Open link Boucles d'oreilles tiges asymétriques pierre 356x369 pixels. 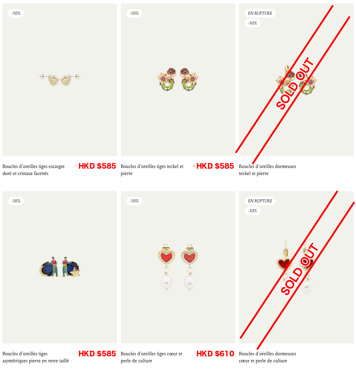[x=36, y=357]
